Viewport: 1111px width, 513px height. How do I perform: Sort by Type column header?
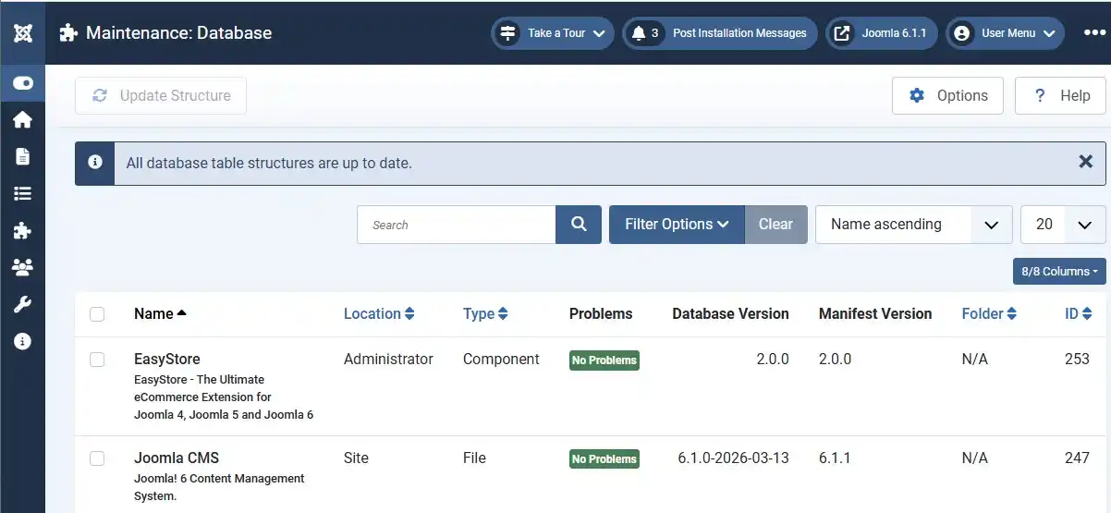(x=485, y=313)
